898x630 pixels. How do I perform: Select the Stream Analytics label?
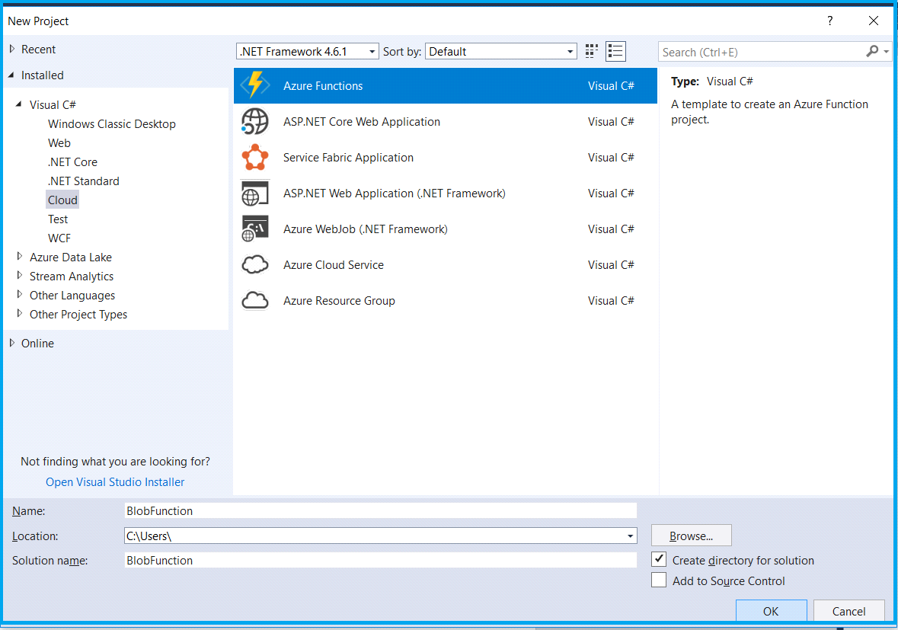pos(72,276)
